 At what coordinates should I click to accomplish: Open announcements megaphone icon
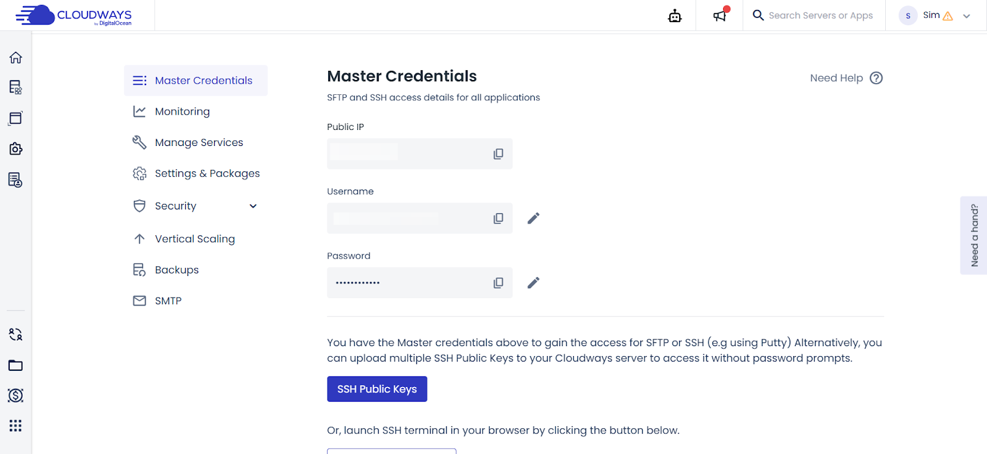tap(720, 15)
